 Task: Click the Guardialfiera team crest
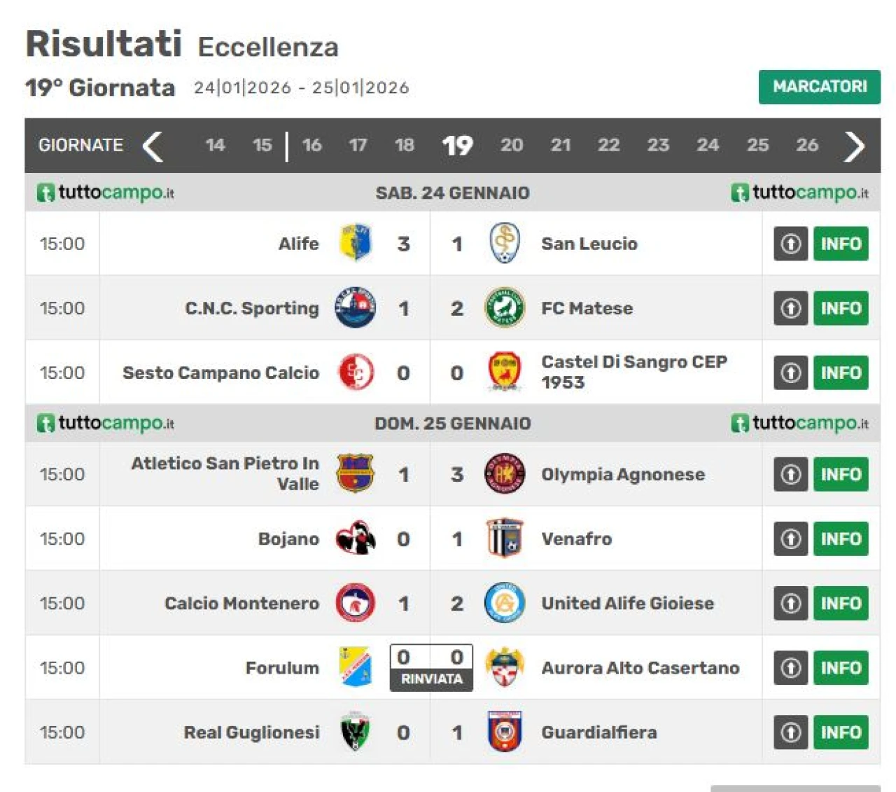(504, 732)
